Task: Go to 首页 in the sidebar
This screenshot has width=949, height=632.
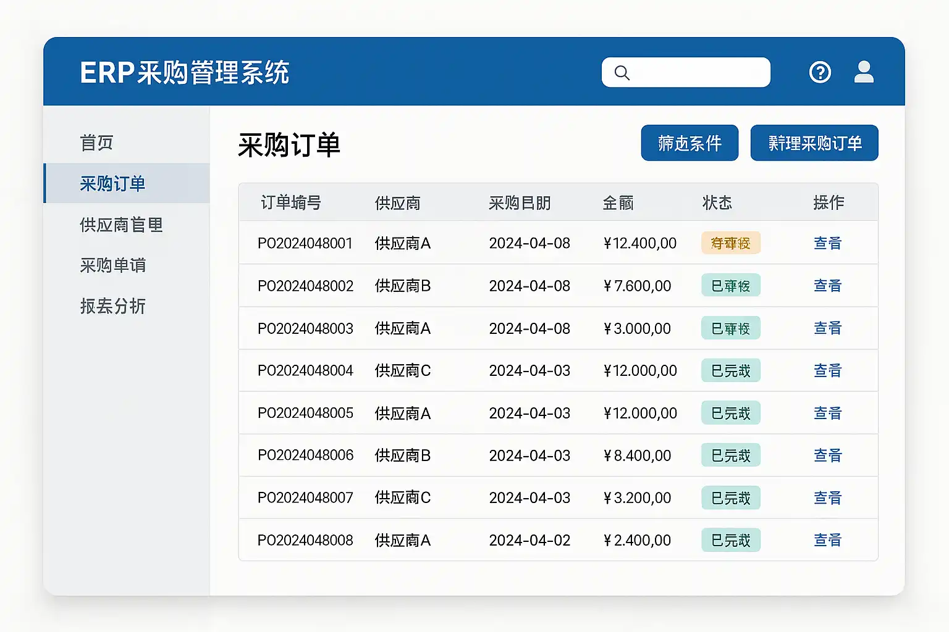Action: [96, 143]
